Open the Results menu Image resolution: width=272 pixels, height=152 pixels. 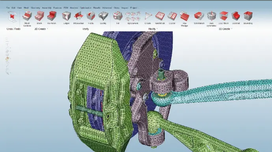(97, 8)
